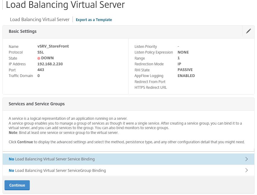Screen dimensions: 257x195
Task: Open Export as a Template
Action: click(94, 20)
